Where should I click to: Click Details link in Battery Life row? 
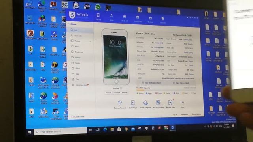[191, 74]
